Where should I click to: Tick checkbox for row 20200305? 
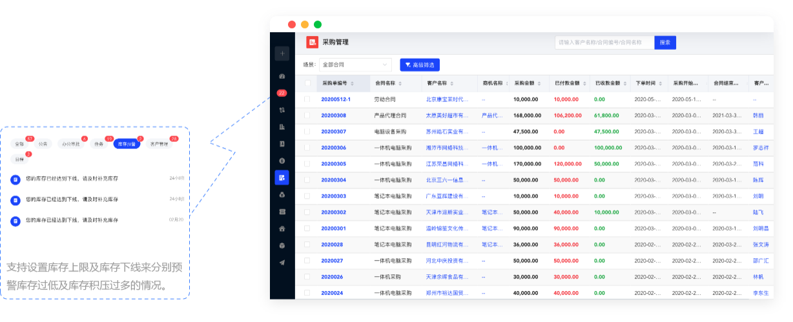pos(307,164)
